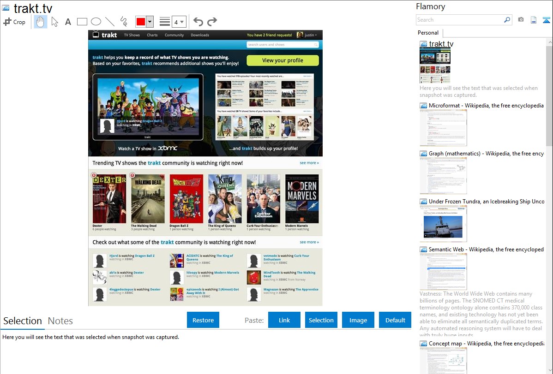This screenshot has width=553, height=374.
Task: Choose the text annotation tool
Action: point(68,22)
